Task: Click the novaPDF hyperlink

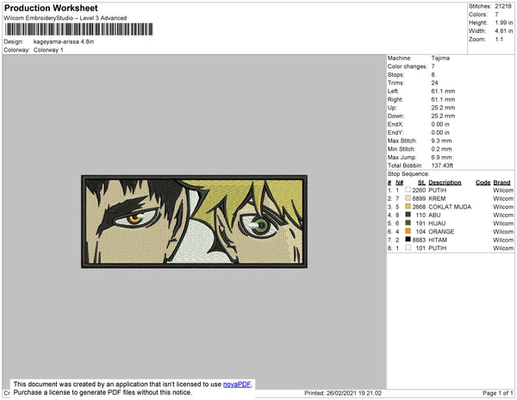Action: click(237, 384)
